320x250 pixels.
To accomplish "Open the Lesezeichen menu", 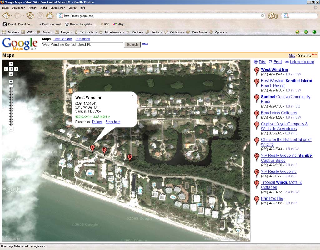I will click(58, 8).
